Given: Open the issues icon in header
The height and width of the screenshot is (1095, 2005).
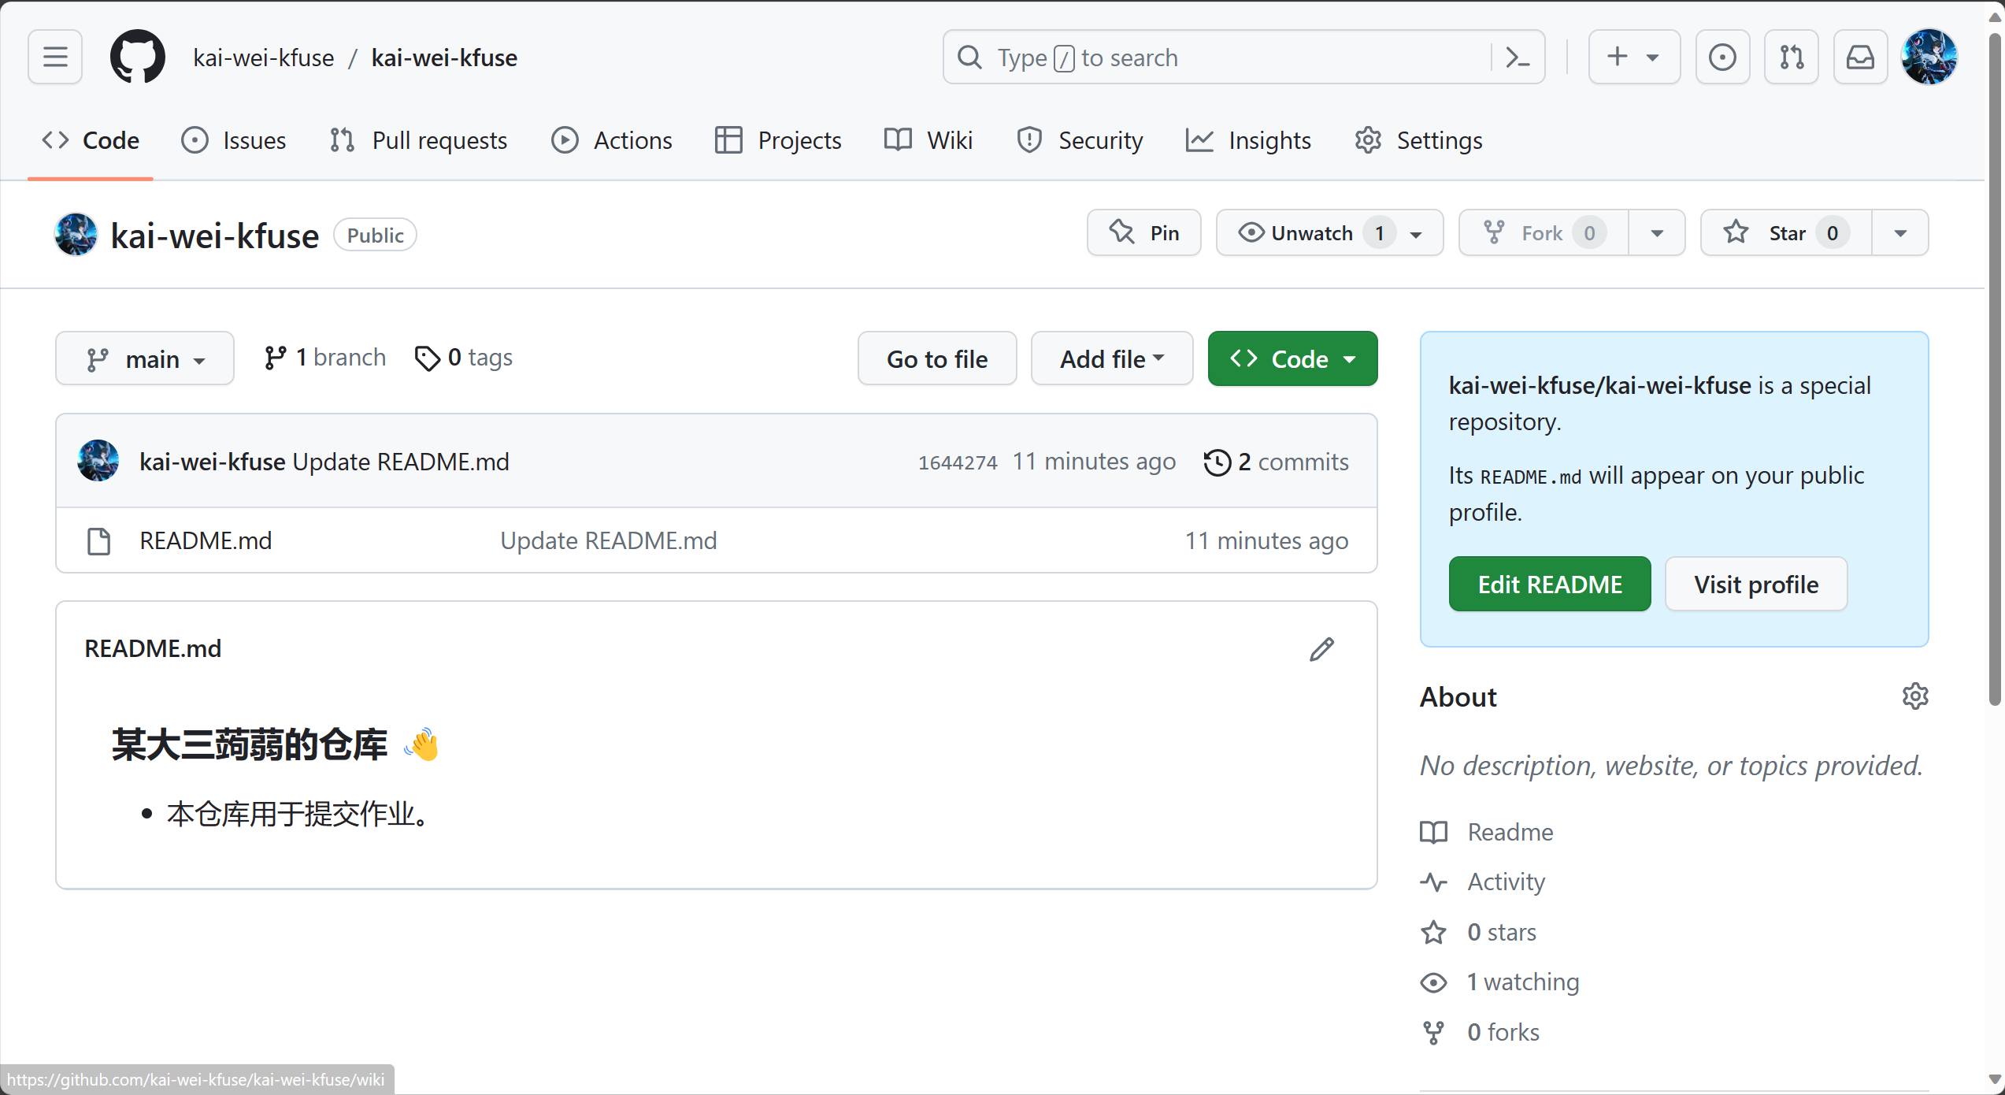Looking at the screenshot, I should pos(1722,57).
